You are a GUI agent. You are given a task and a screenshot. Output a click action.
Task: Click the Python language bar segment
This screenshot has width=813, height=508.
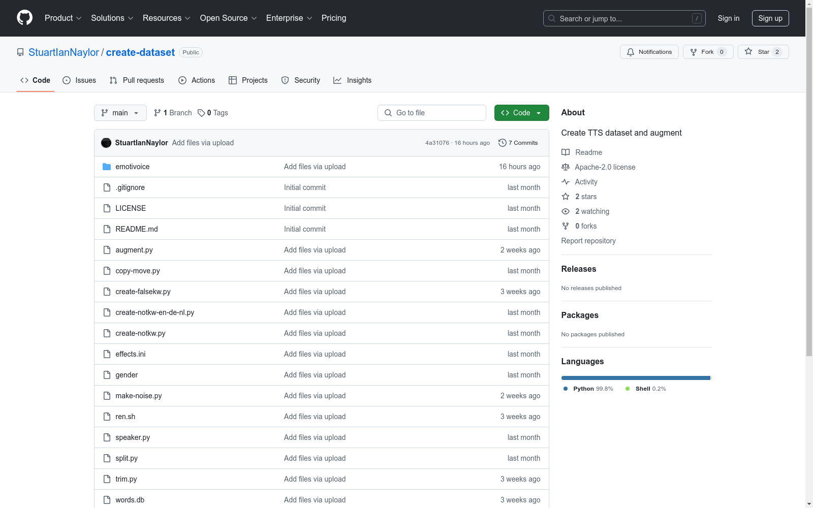tap(636, 378)
